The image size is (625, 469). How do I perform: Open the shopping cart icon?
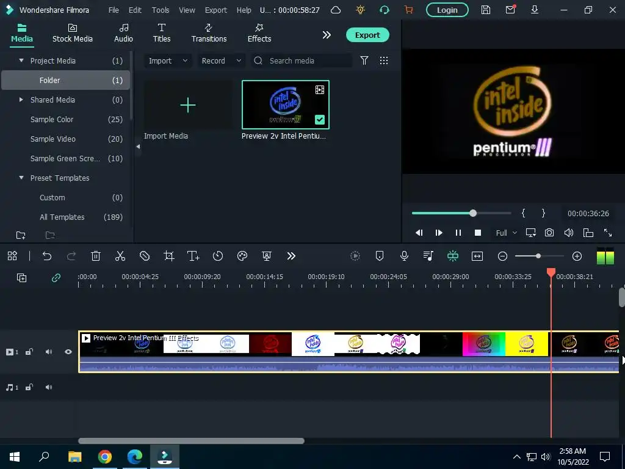[408, 10]
